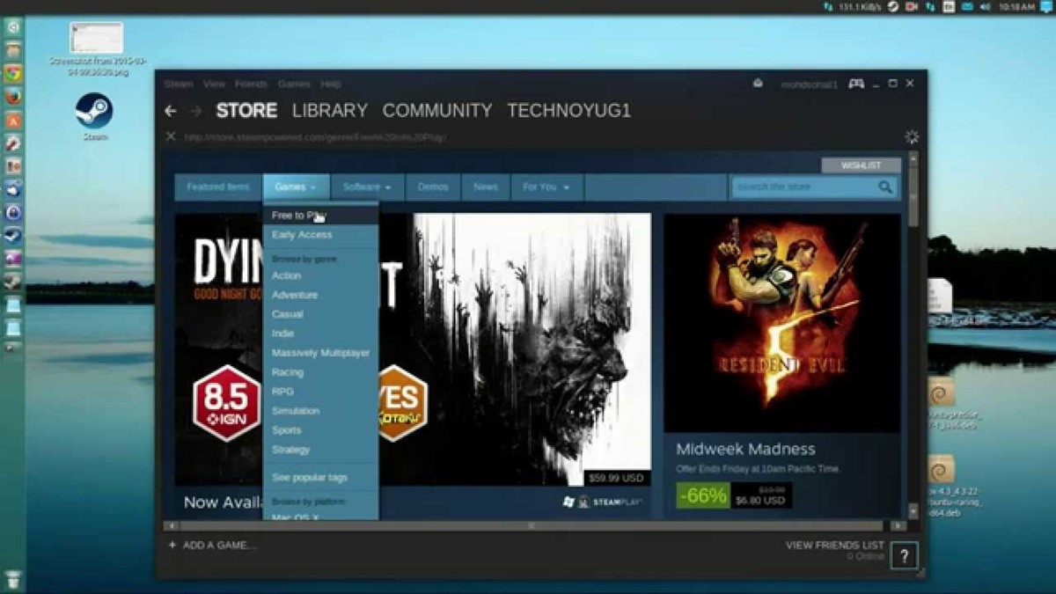Click the $59.99 USD price tag
This screenshot has height=594, width=1056.
[617, 479]
